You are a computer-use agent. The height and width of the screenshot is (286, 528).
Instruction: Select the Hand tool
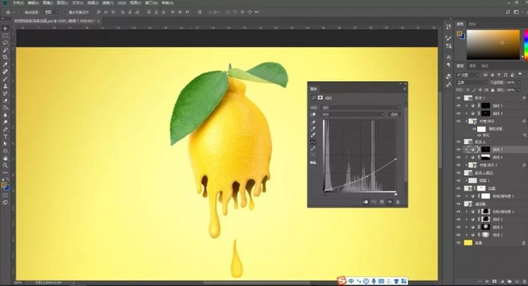5,158
